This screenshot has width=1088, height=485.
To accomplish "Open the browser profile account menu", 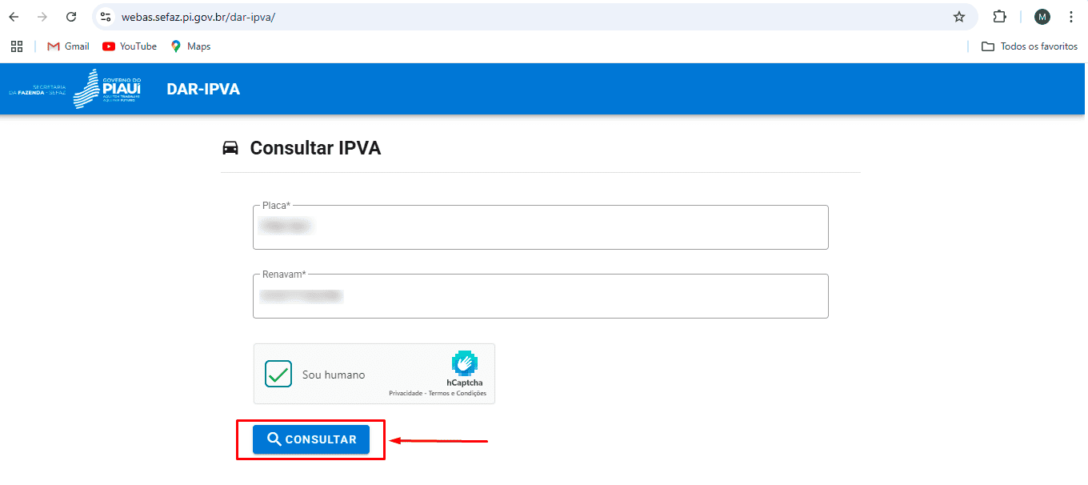I will pos(1042,16).
